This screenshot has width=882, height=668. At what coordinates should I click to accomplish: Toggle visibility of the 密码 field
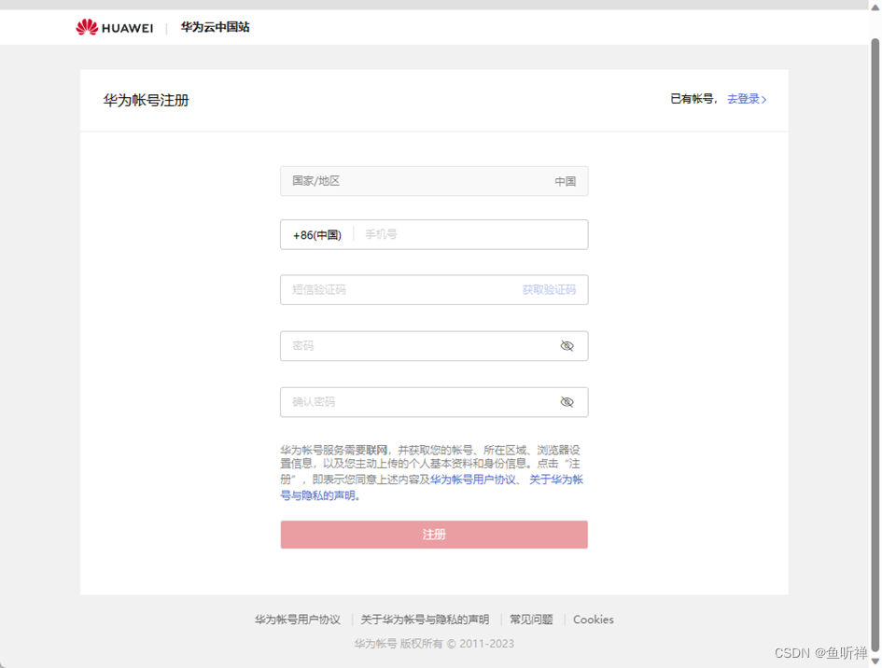[x=567, y=346]
